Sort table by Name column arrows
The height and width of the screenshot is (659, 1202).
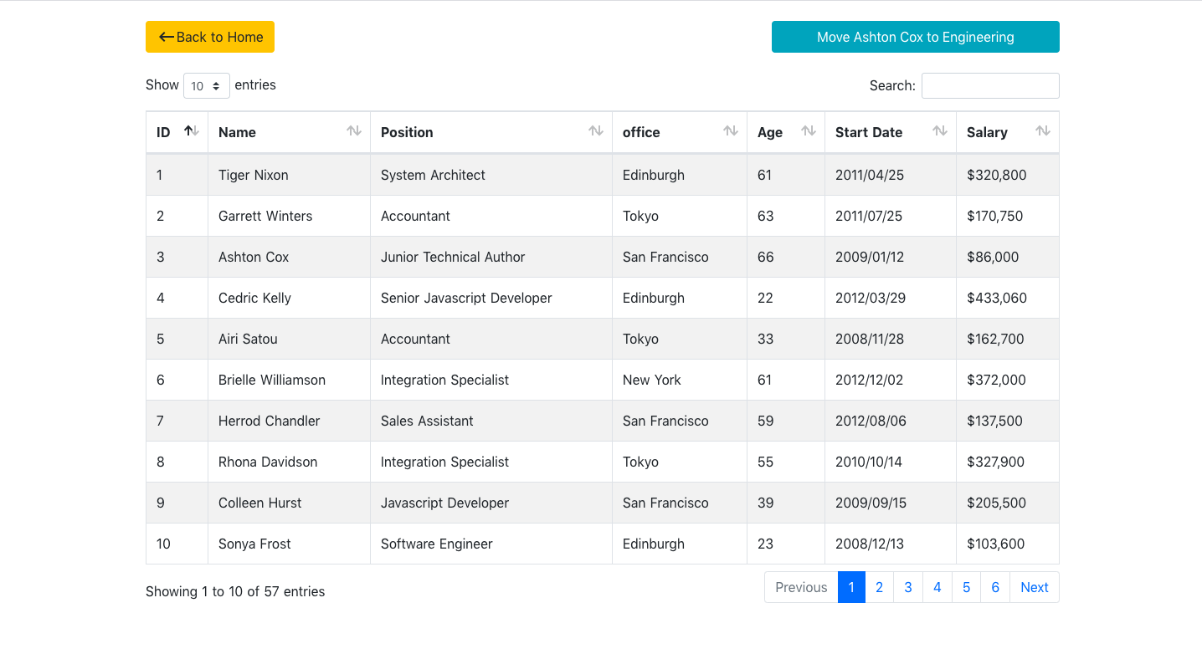click(354, 131)
